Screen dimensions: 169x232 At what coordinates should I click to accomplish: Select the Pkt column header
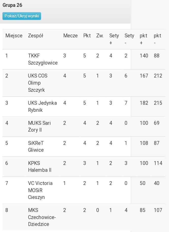point(87,36)
